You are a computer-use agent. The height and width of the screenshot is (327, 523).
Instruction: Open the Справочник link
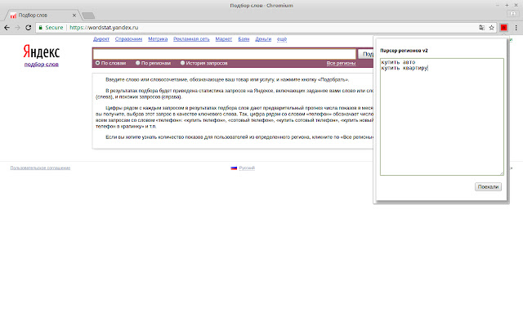pos(128,39)
